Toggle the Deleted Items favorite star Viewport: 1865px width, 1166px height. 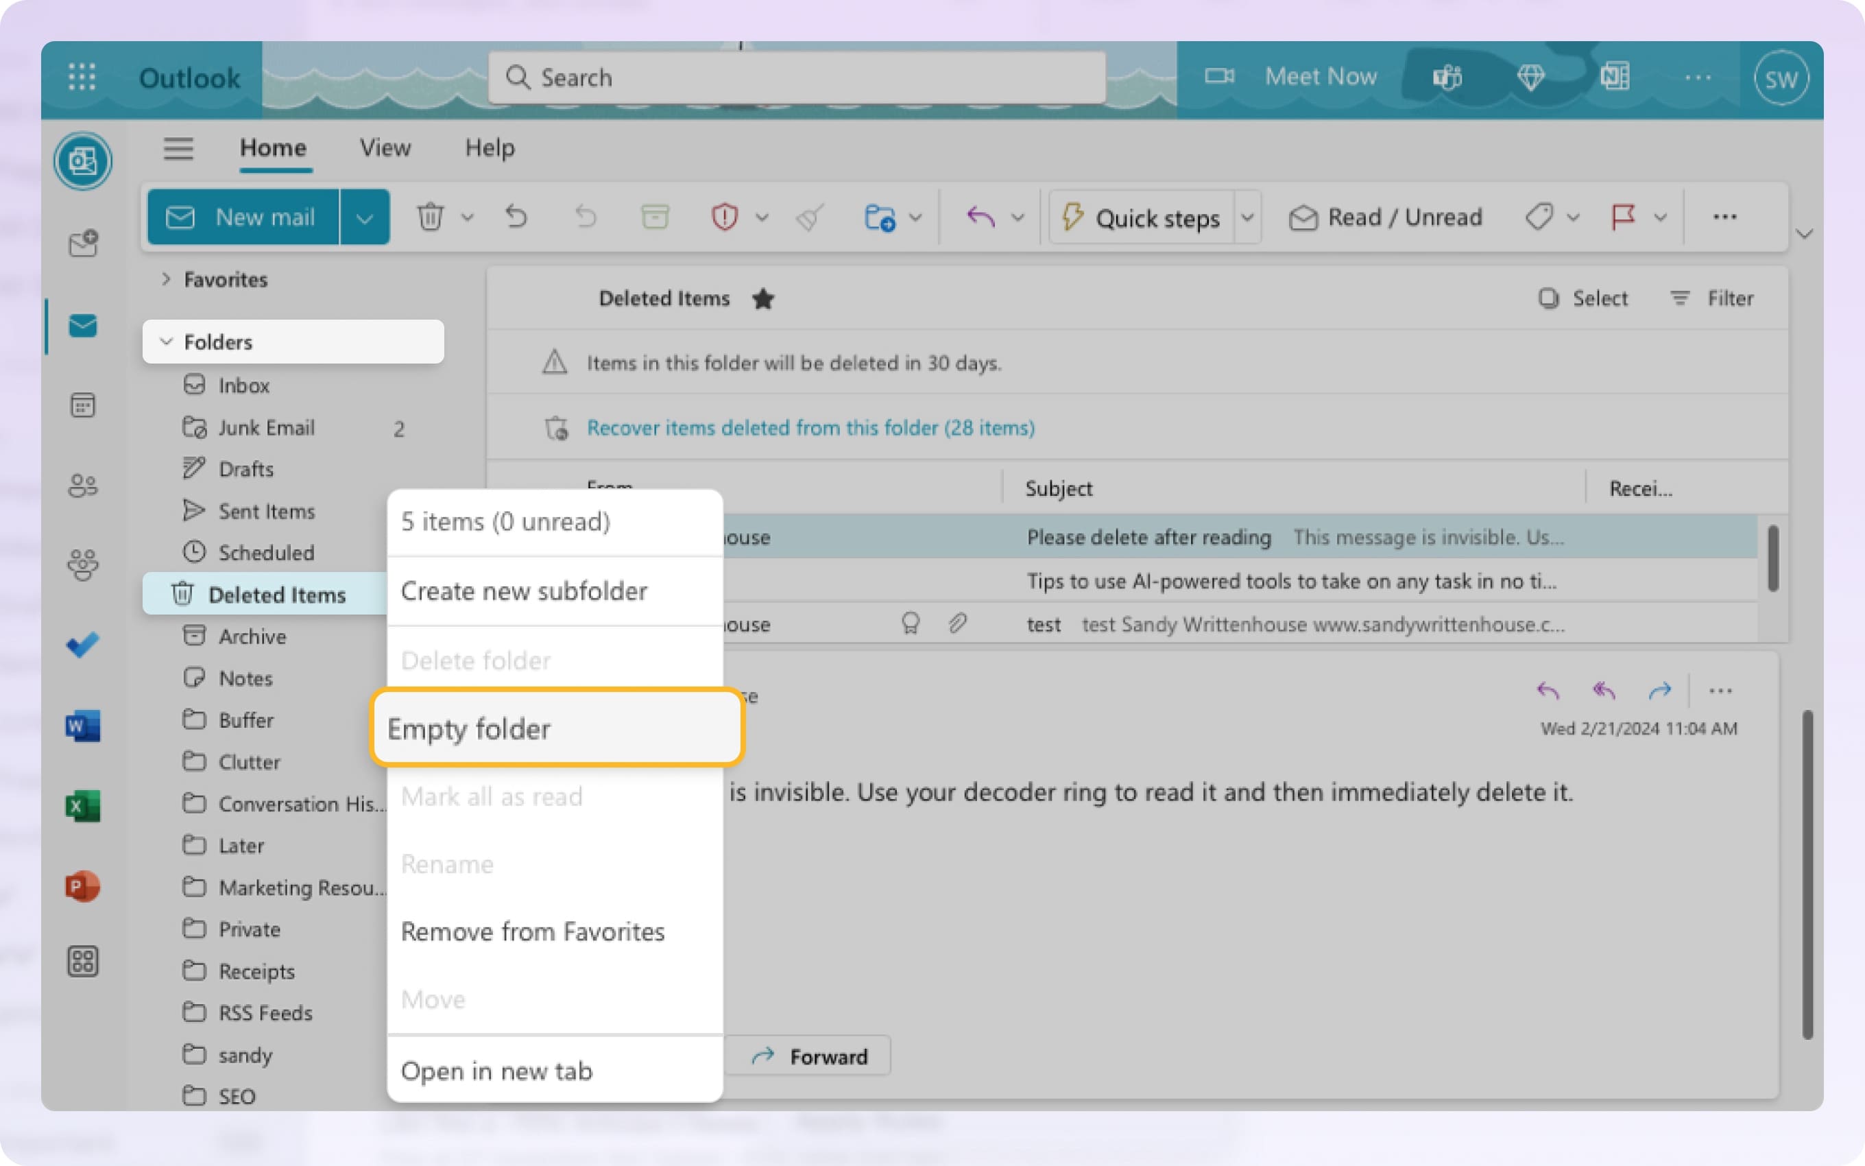click(x=763, y=298)
